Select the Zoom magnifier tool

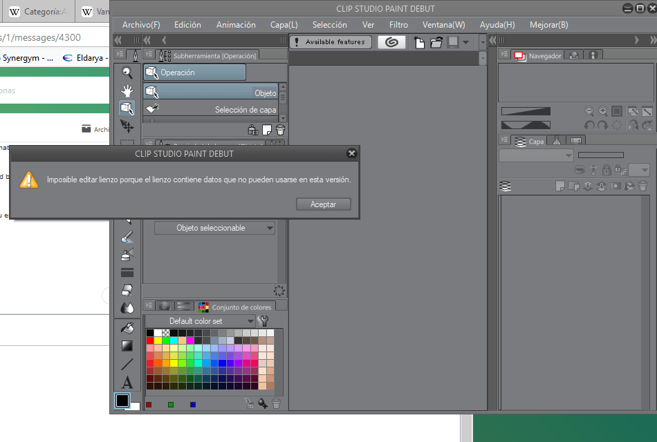pyautogui.click(x=127, y=73)
